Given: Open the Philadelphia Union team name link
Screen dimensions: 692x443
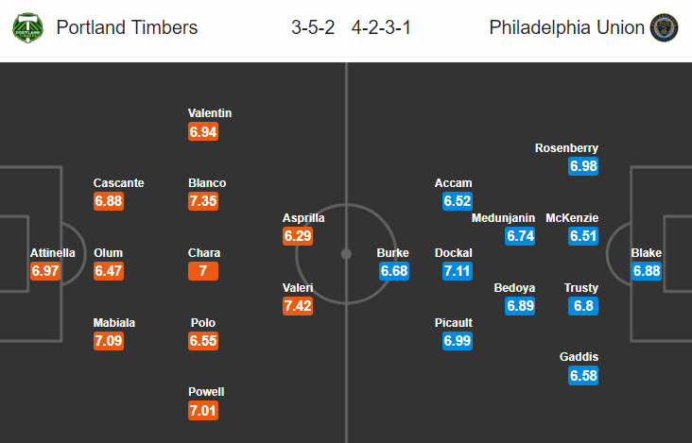Looking at the screenshot, I should [566, 27].
